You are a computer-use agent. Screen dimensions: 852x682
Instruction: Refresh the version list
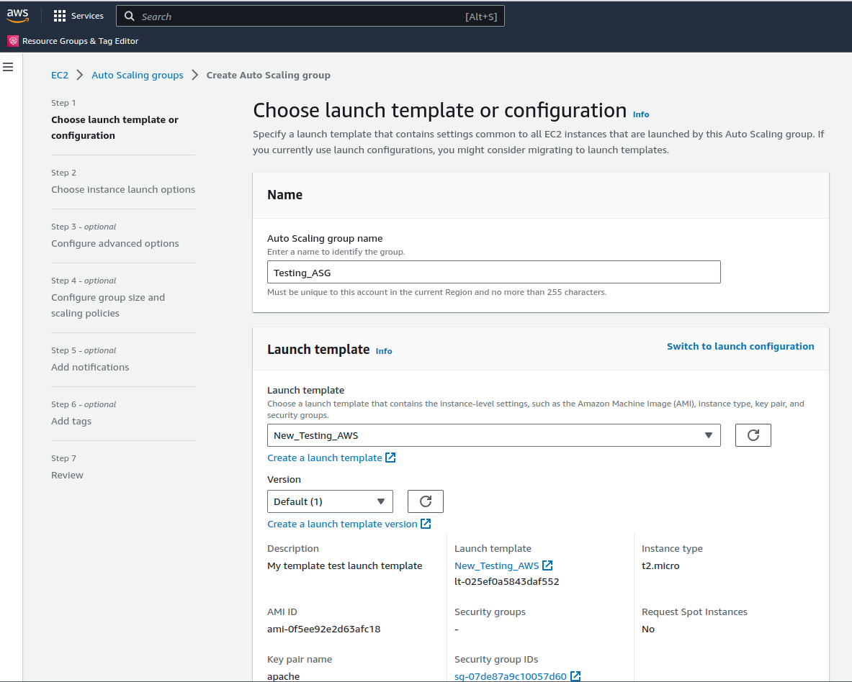click(x=426, y=501)
